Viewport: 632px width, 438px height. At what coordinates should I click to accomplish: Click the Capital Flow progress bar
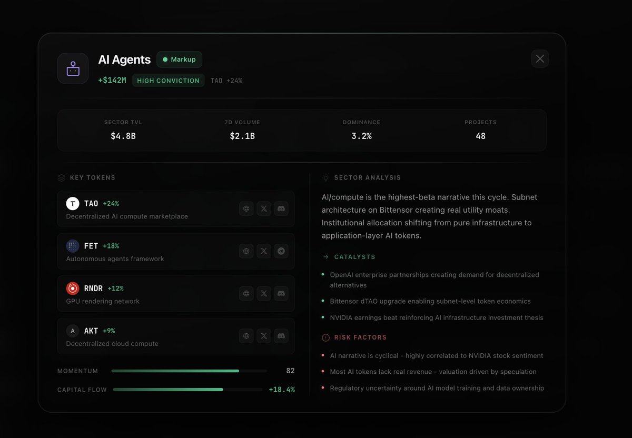187,390
